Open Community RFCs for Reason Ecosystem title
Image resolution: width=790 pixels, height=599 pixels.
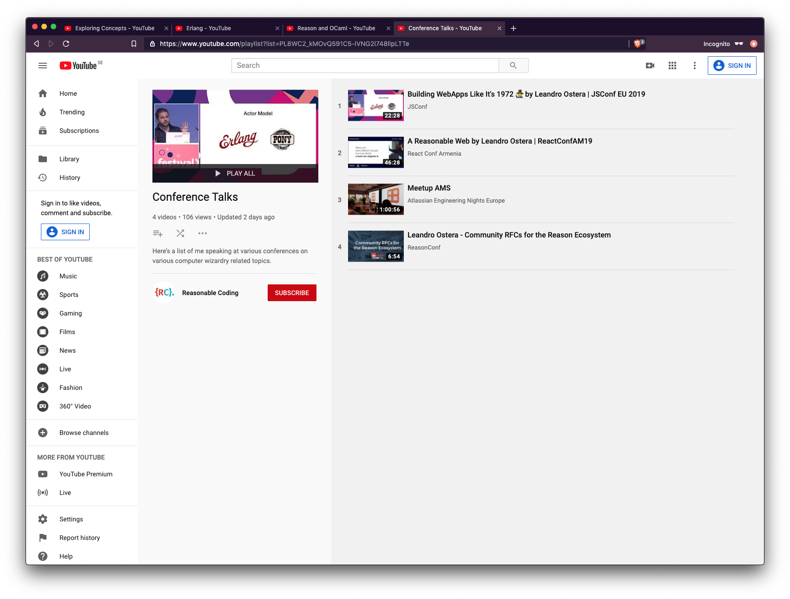pyautogui.click(x=509, y=235)
